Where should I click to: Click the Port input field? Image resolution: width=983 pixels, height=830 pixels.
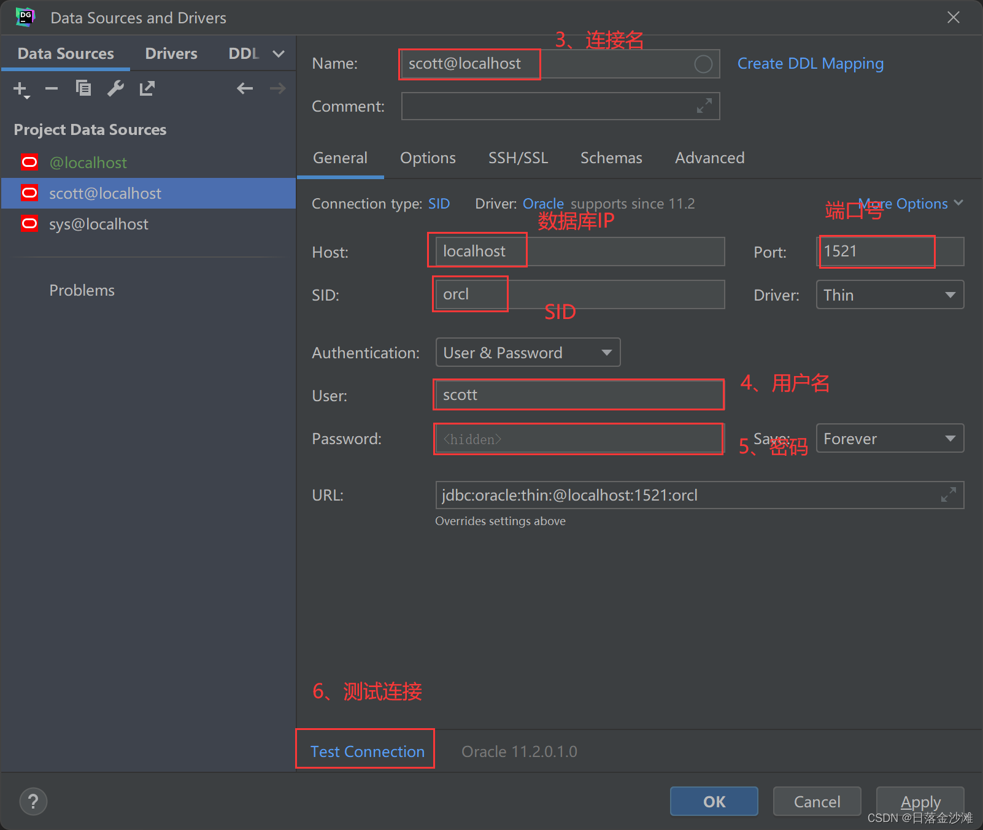click(x=890, y=252)
